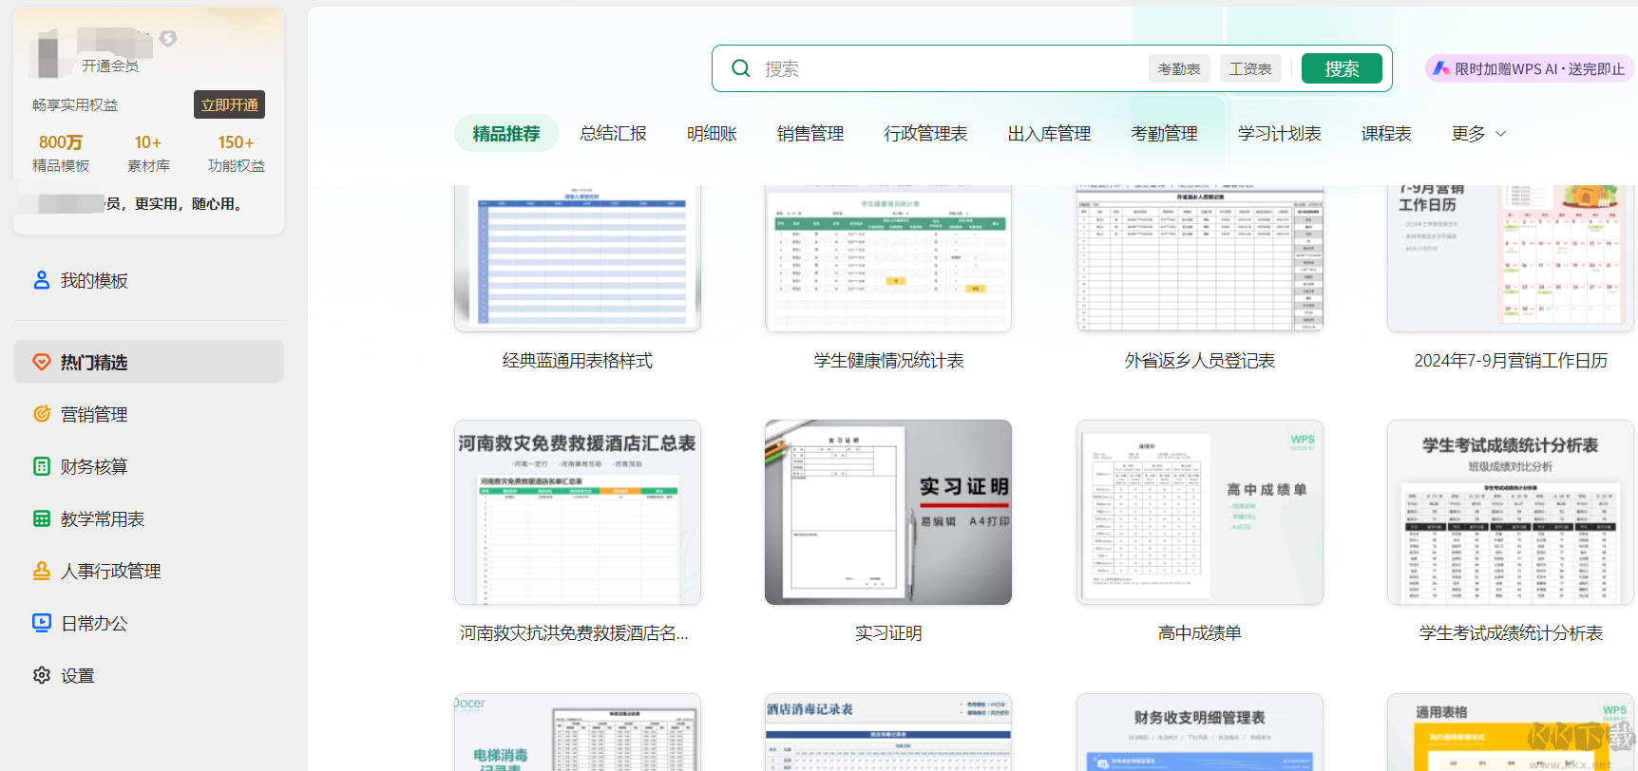Click the 考勤表 search suggestion tag
Viewport: 1638px width, 771px height.
point(1179,68)
